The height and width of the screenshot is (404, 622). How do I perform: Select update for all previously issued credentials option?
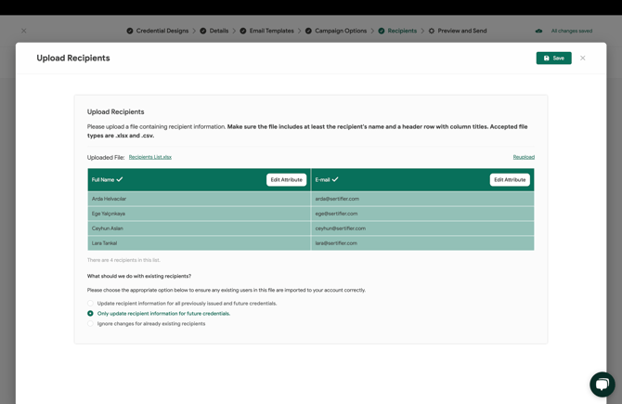[90, 303]
